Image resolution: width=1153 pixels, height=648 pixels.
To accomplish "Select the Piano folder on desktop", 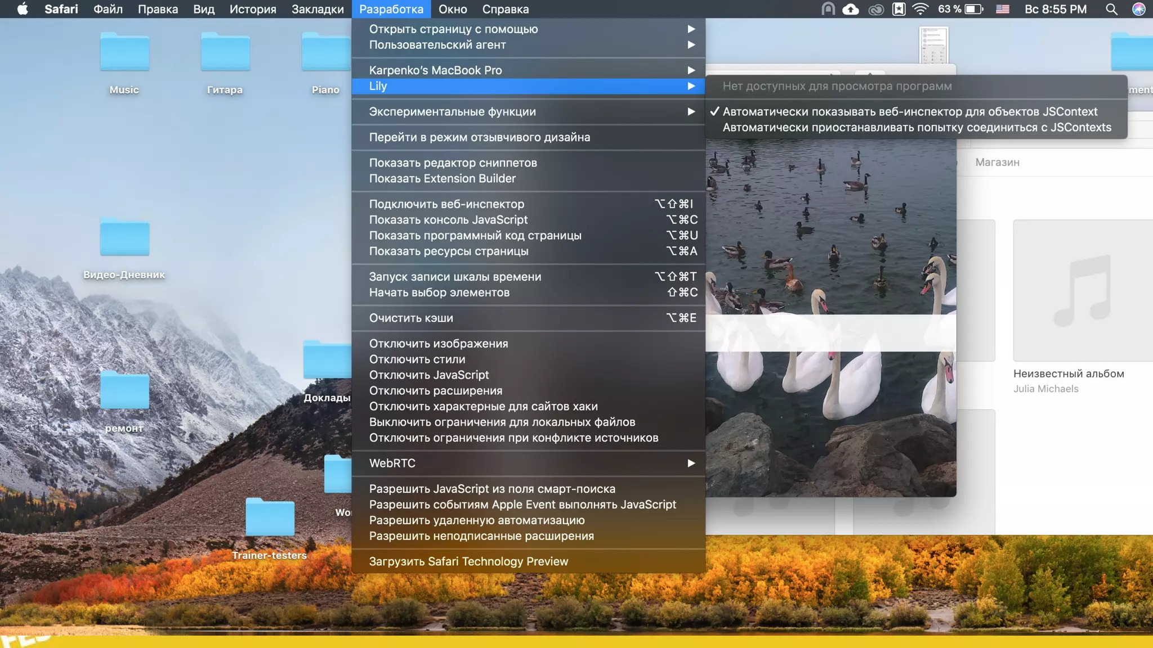I will click(x=326, y=52).
